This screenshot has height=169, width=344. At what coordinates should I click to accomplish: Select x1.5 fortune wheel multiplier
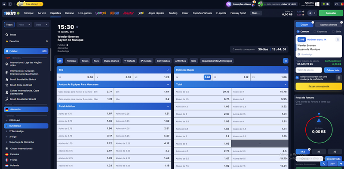(x=303, y=151)
